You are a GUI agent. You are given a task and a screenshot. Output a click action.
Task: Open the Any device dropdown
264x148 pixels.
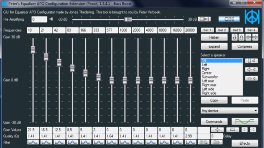(229, 111)
